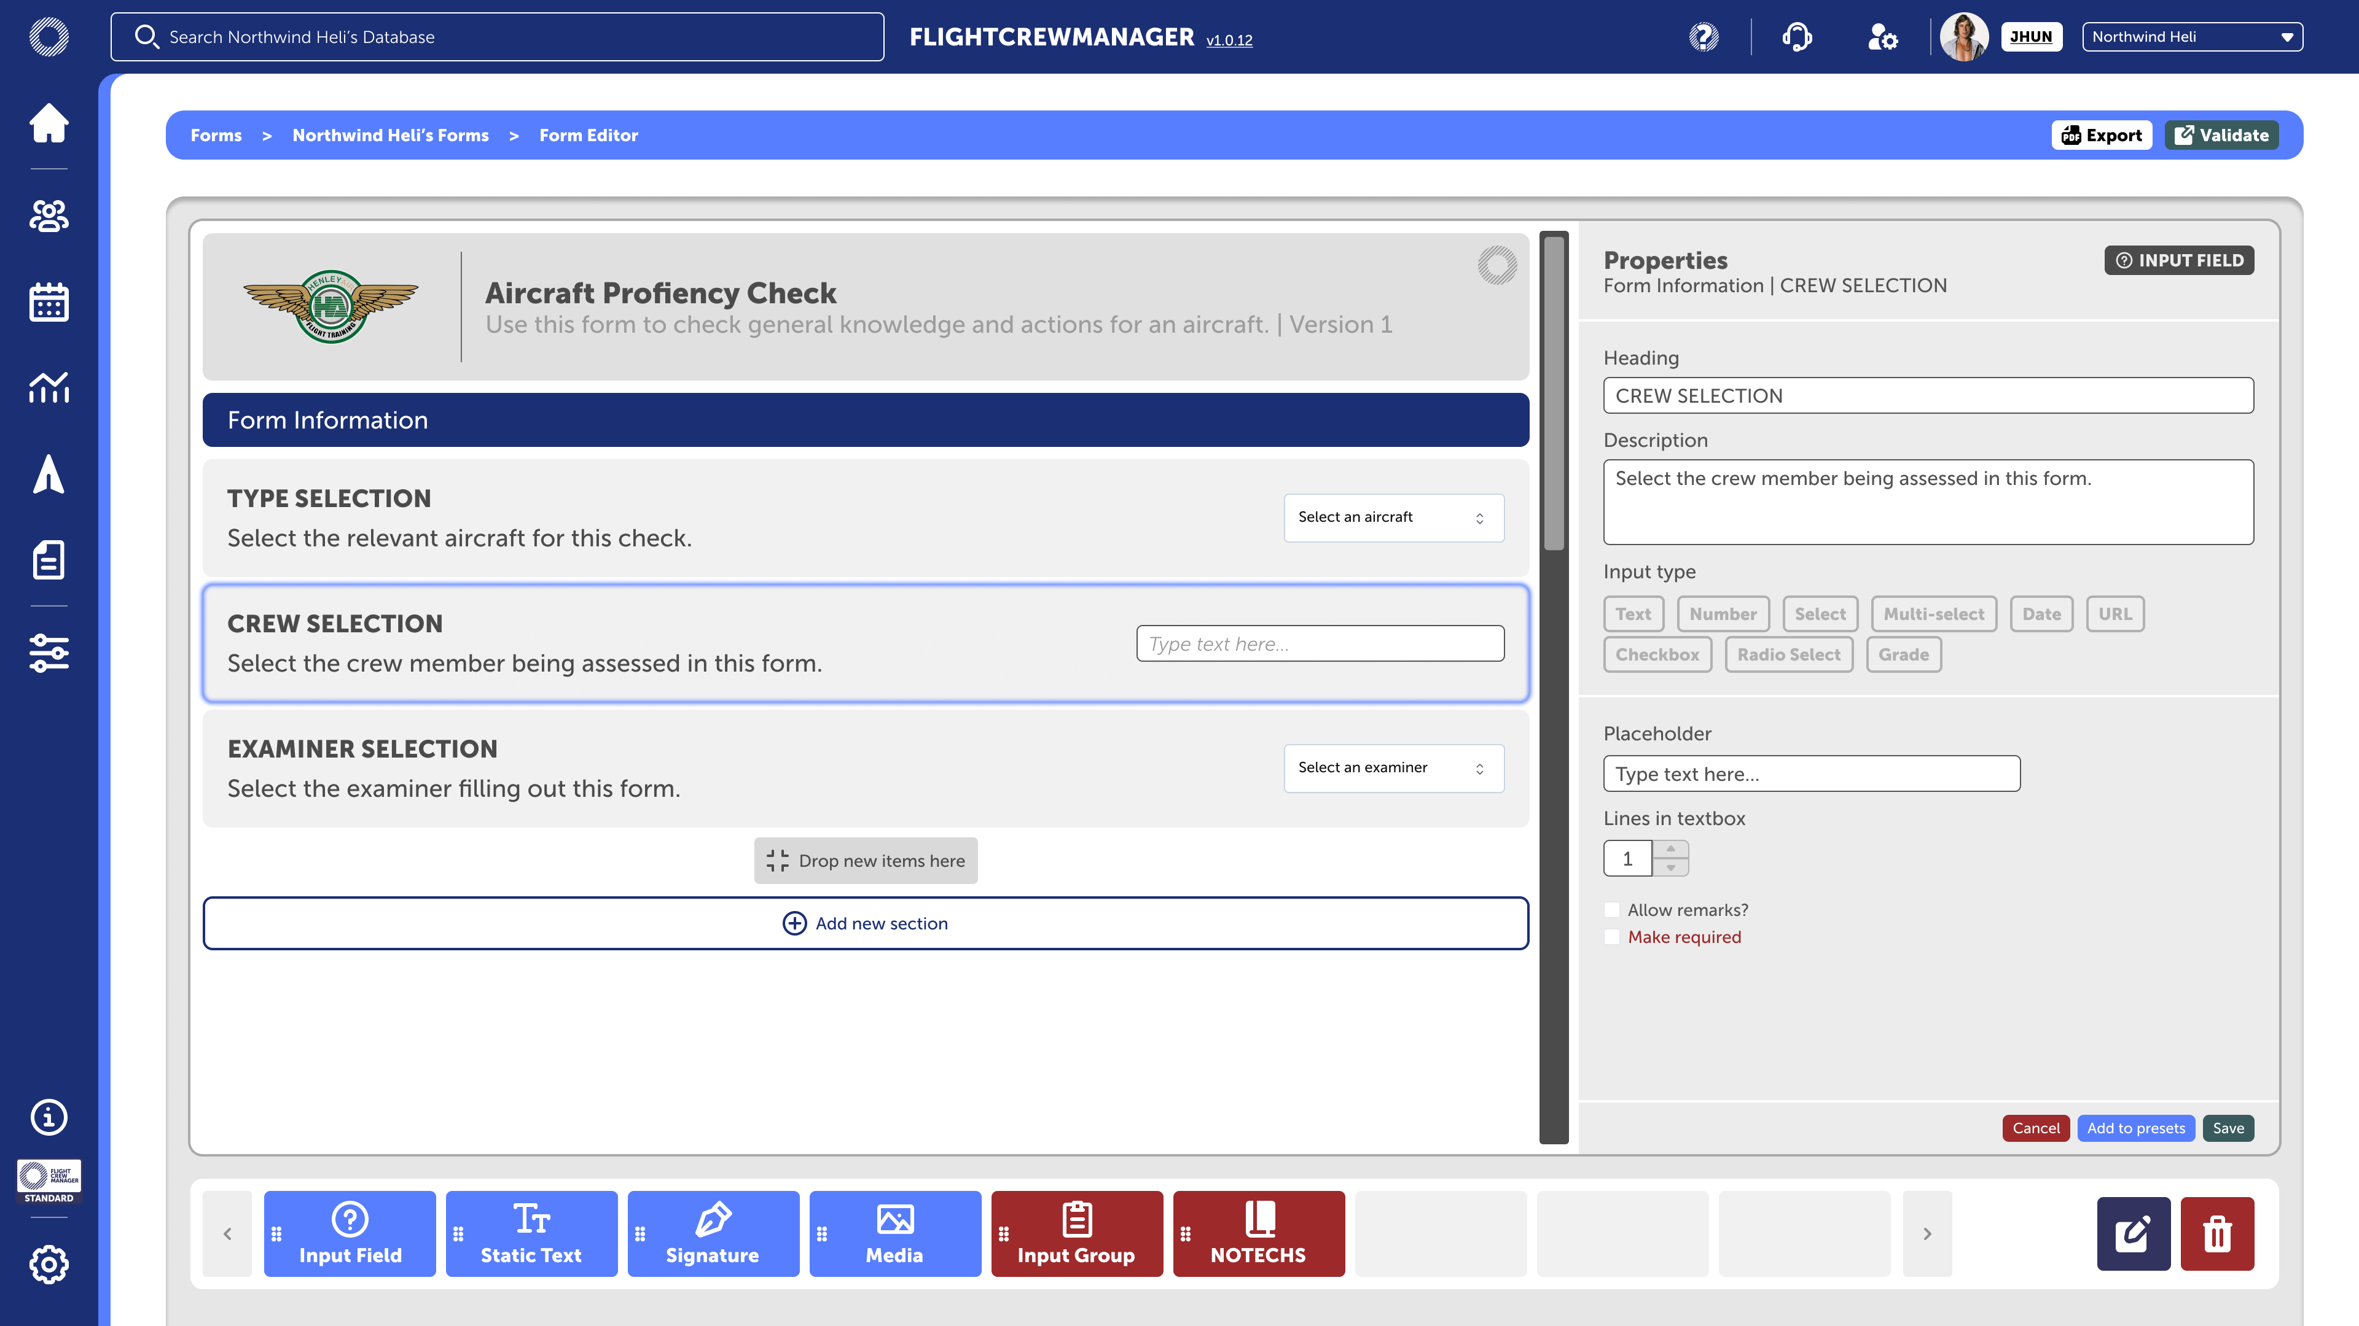
Task: Click the support headset icon
Action: coord(1797,37)
